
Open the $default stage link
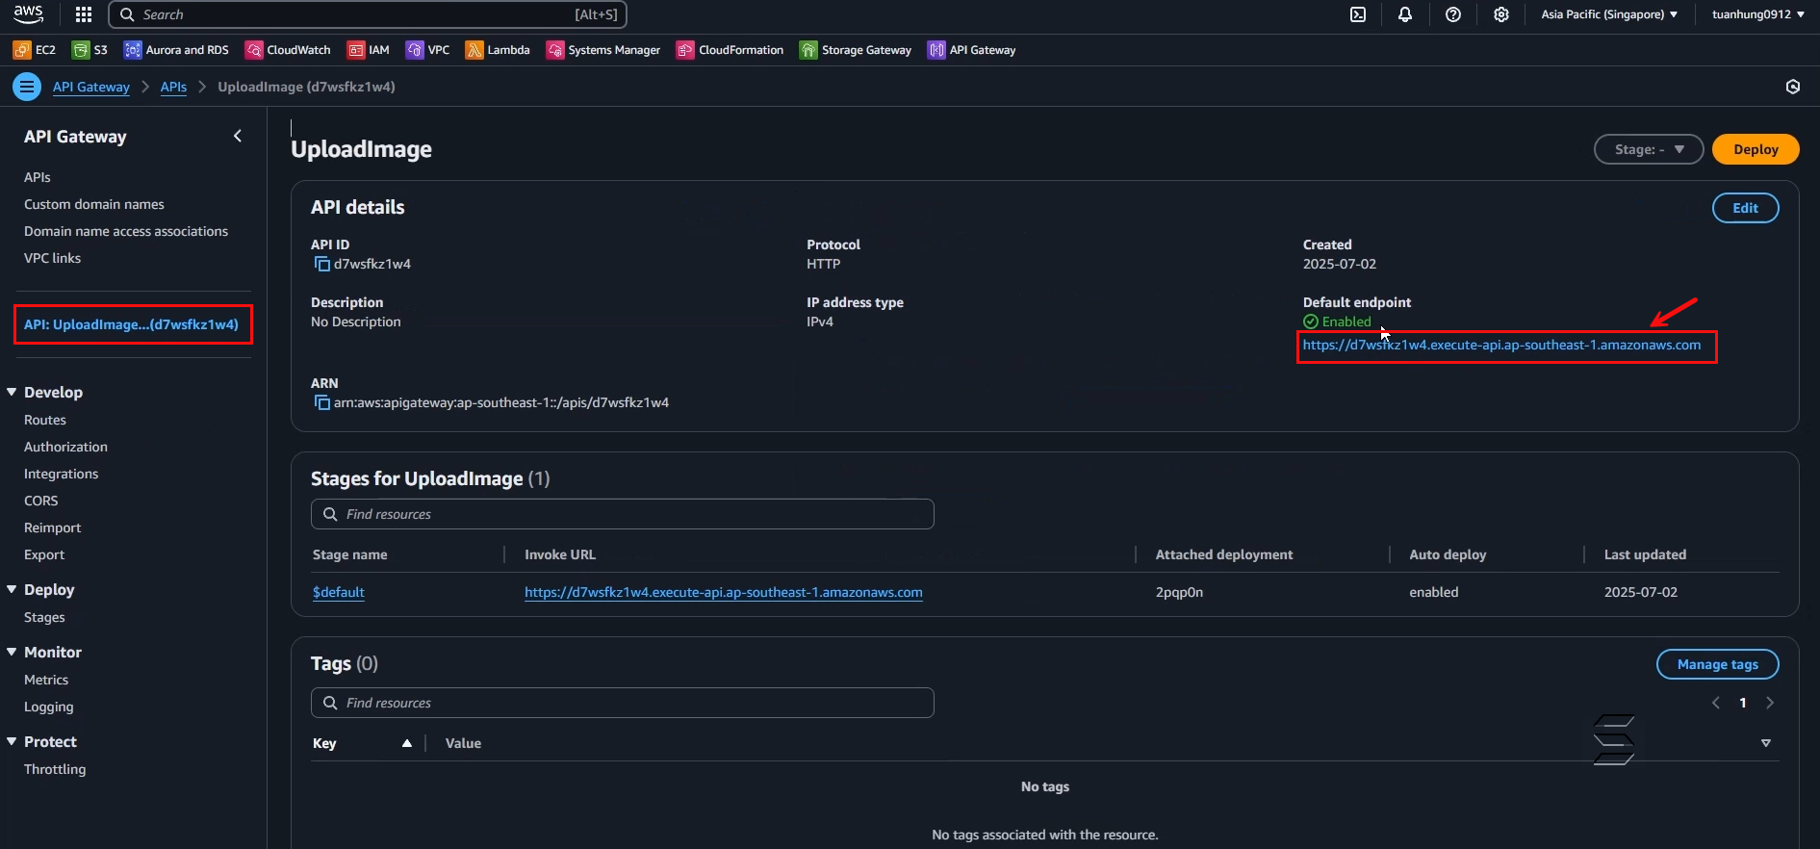tap(339, 592)
